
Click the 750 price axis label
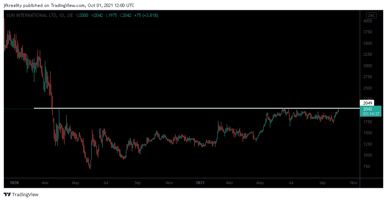[366, 167]
